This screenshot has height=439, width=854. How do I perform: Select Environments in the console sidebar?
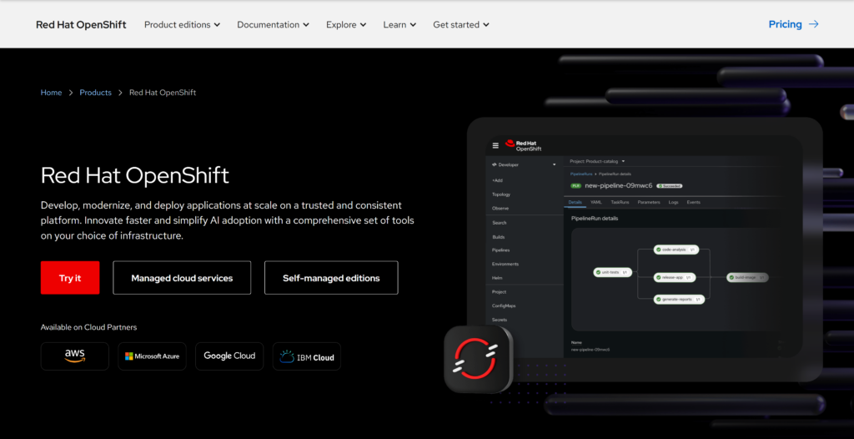[505, 264]
